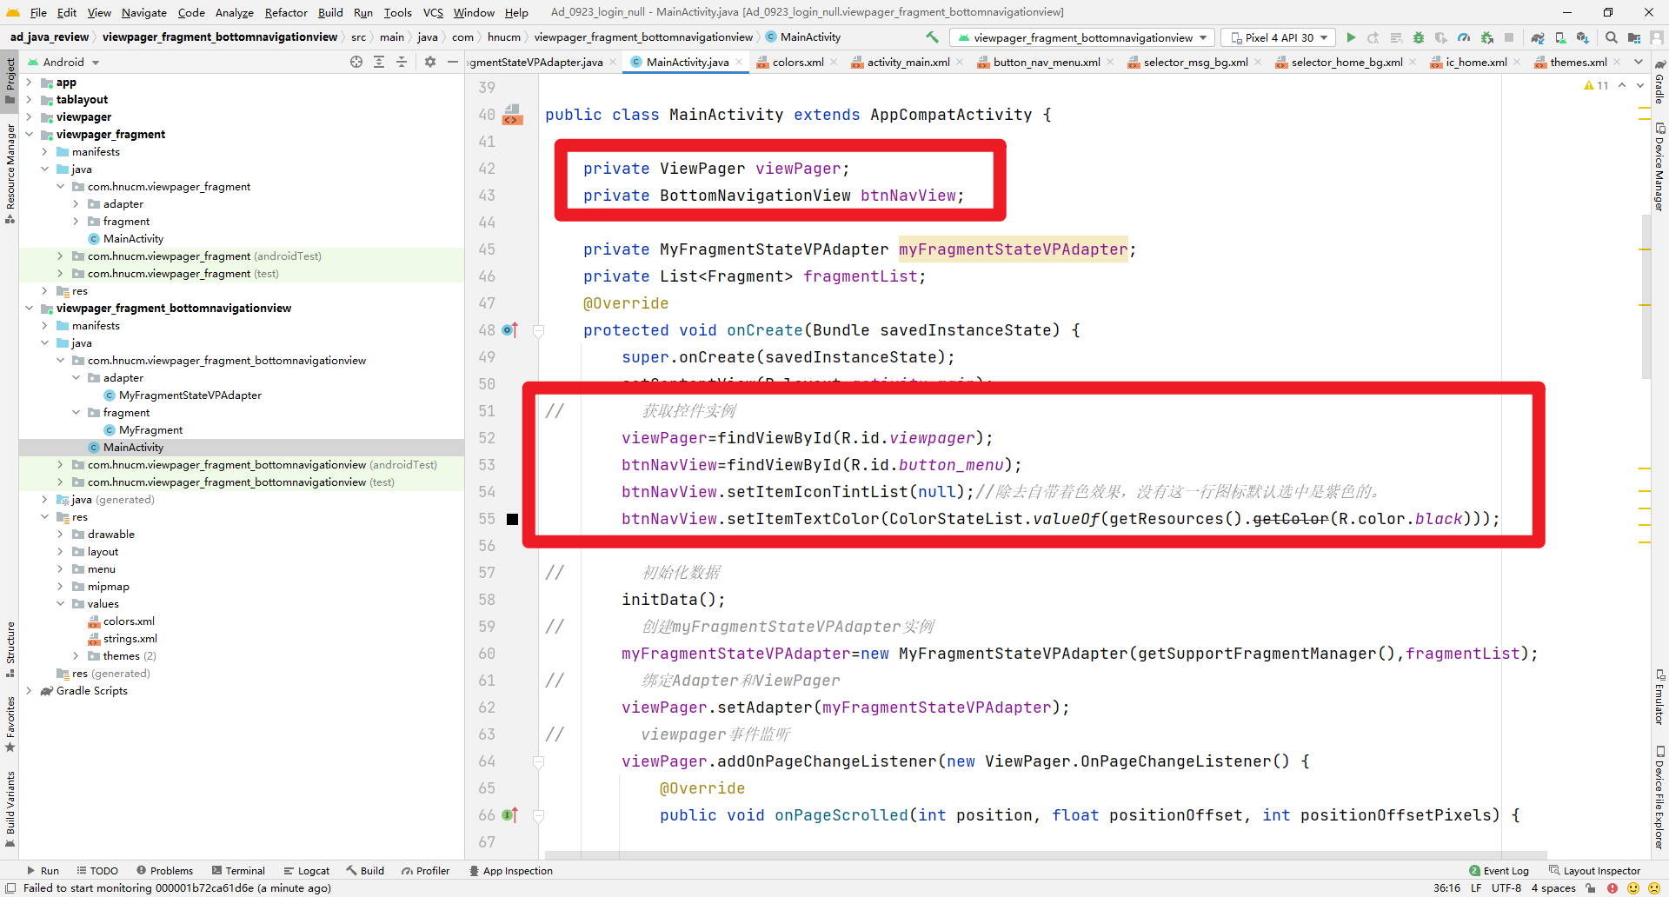Switch to colors.xml editor tab
The width and height of the screenshot is (1669, 897).
point(797,62)
